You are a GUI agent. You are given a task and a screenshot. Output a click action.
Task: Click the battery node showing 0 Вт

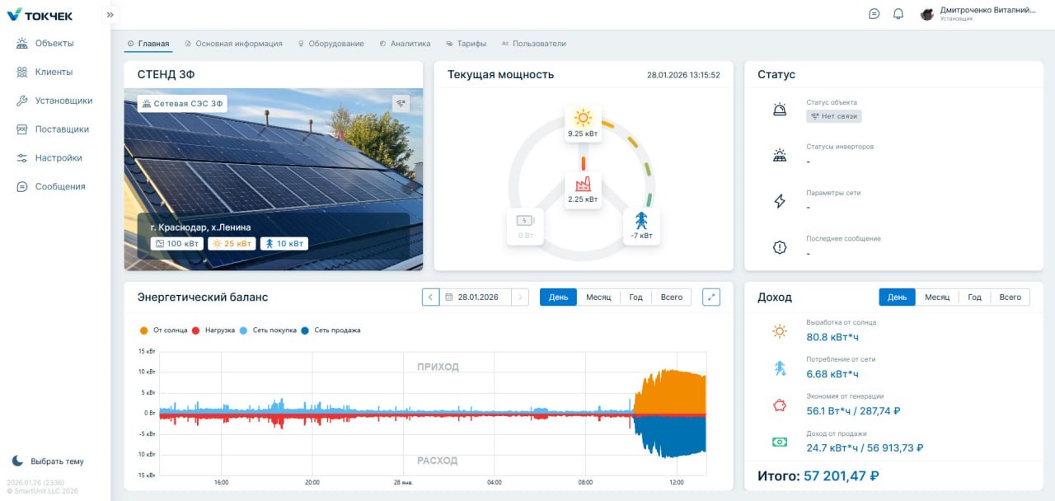[525, 227]
